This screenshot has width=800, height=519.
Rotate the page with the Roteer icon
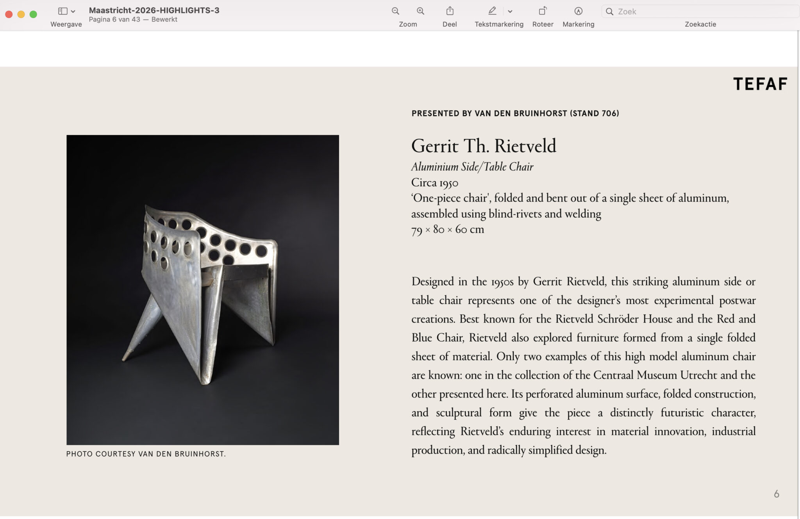[x=543, y=11]
